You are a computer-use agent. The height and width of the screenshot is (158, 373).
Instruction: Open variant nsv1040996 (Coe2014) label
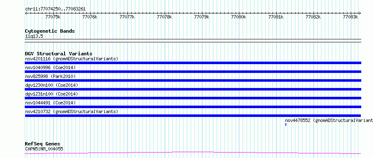[50, 67]
